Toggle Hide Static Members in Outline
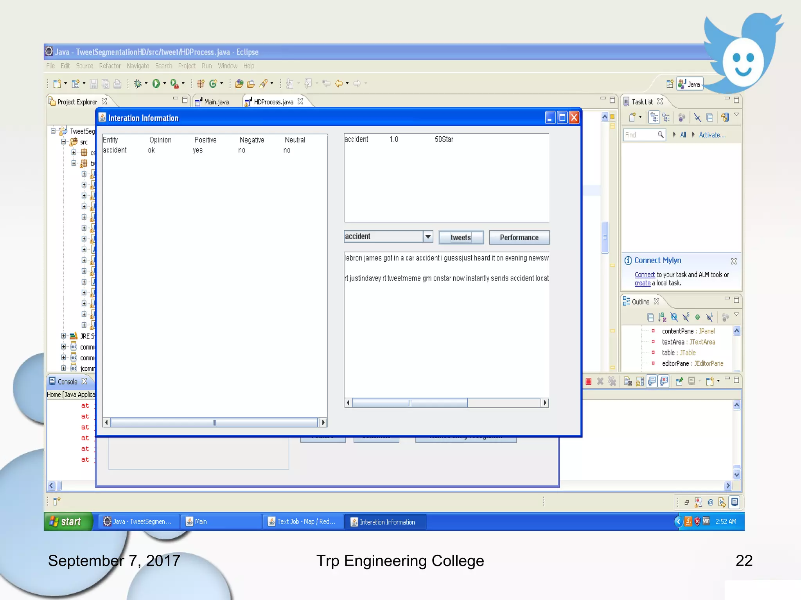 686,317
